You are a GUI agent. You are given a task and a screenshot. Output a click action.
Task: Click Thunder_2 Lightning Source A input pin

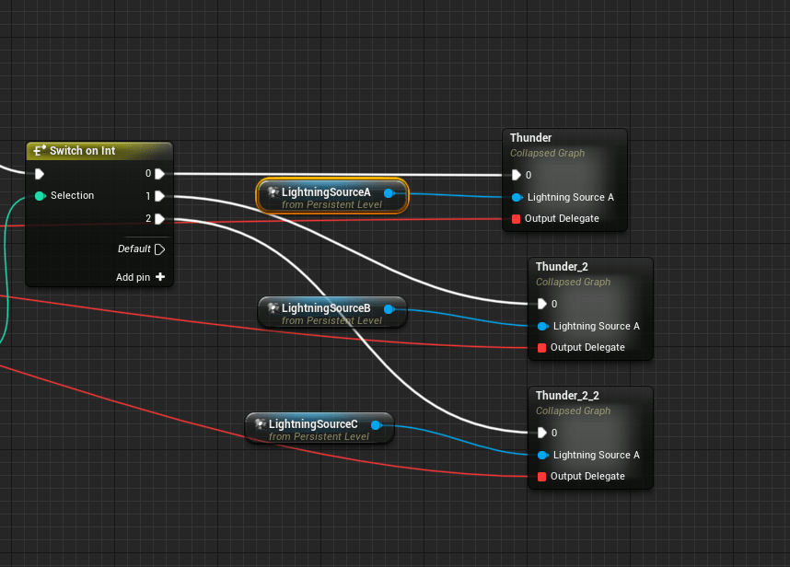542,326
